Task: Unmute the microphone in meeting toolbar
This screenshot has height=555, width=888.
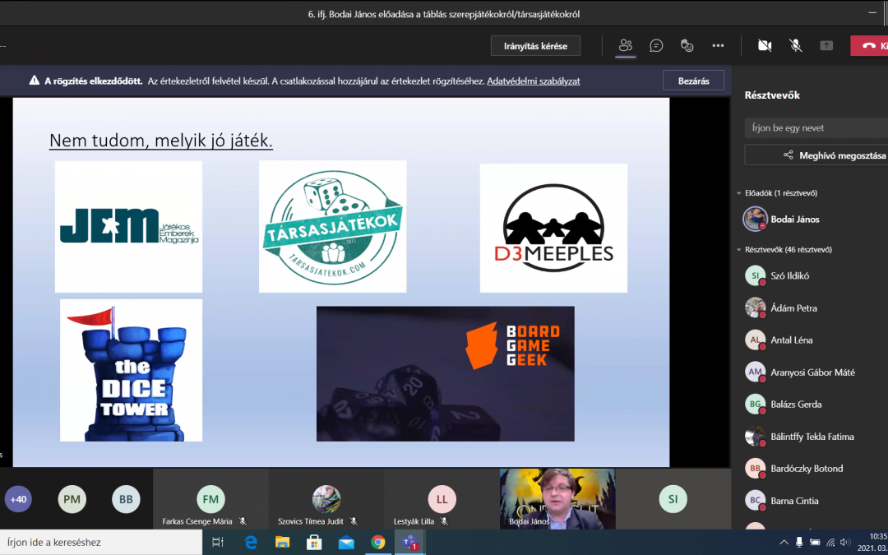Action: pyautogui.click(x=796, y=46)
